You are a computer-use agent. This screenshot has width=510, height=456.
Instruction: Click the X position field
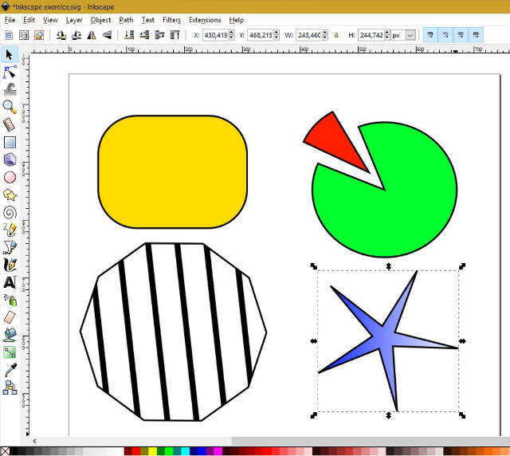click(216, 35)
